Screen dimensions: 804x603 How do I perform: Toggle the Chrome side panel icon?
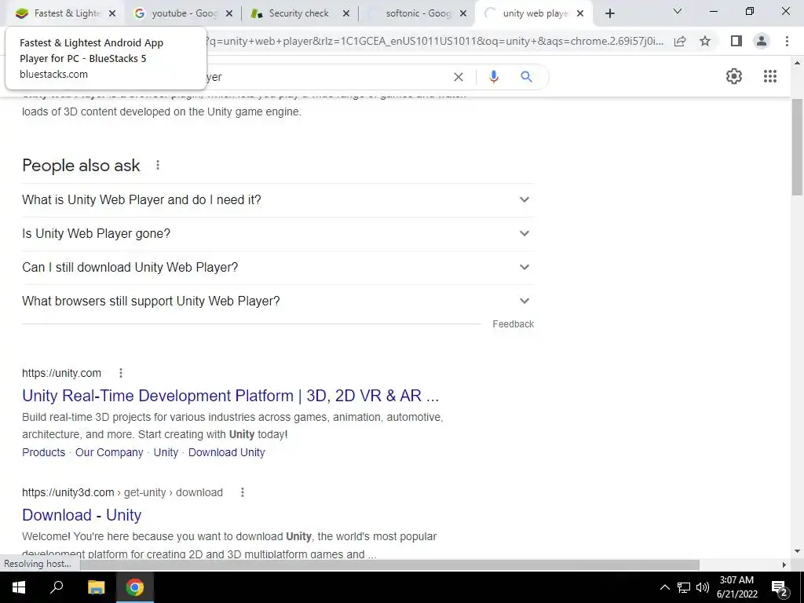(x=736, y=41)
